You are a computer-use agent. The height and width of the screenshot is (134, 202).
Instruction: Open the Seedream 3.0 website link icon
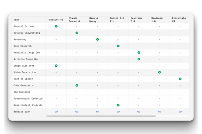(x=139, y=112)
